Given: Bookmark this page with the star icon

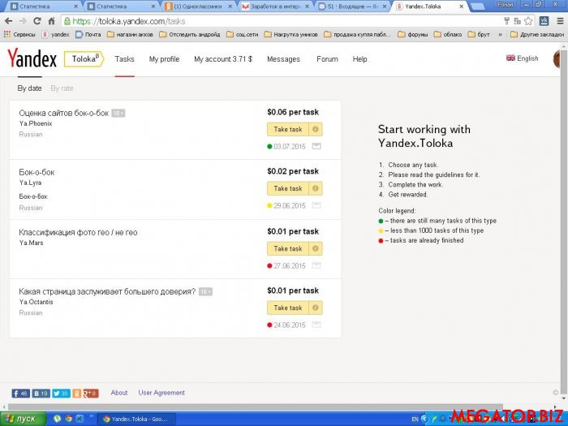Looking at the screenshot, I should click(x=528, y=21).
